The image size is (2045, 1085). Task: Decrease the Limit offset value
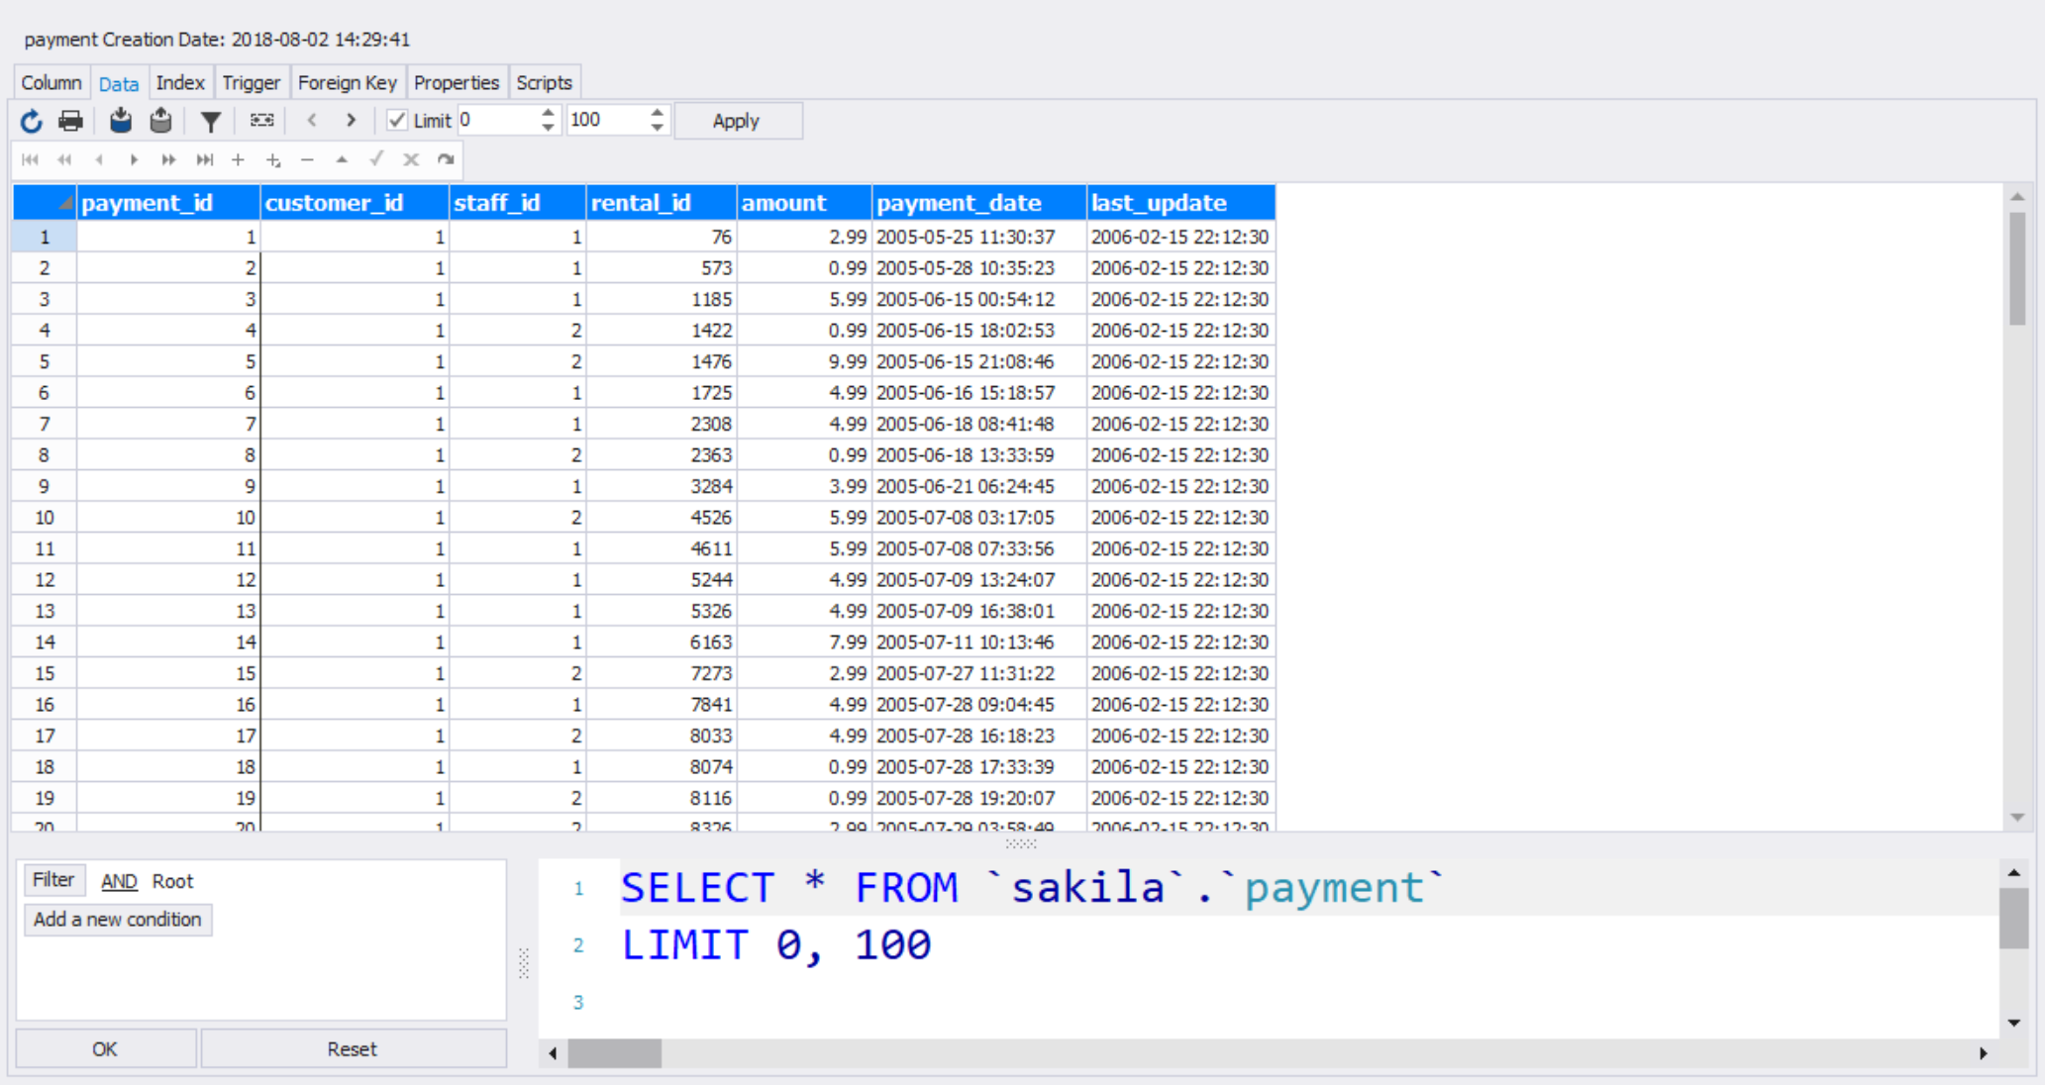click(548, 128)
